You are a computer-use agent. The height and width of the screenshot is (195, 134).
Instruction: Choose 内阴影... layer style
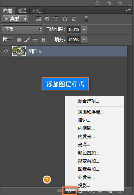tap(94, 128)
